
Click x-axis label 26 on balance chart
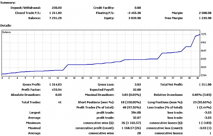pyautogui.click(x=123, y=78)
